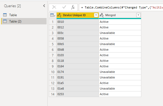Click cell 0012
Screen dimensions: 163x106
tap(78, 27)
